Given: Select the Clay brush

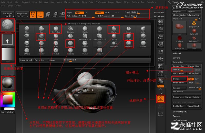Looking at the screenshot, I should (41, 29).
